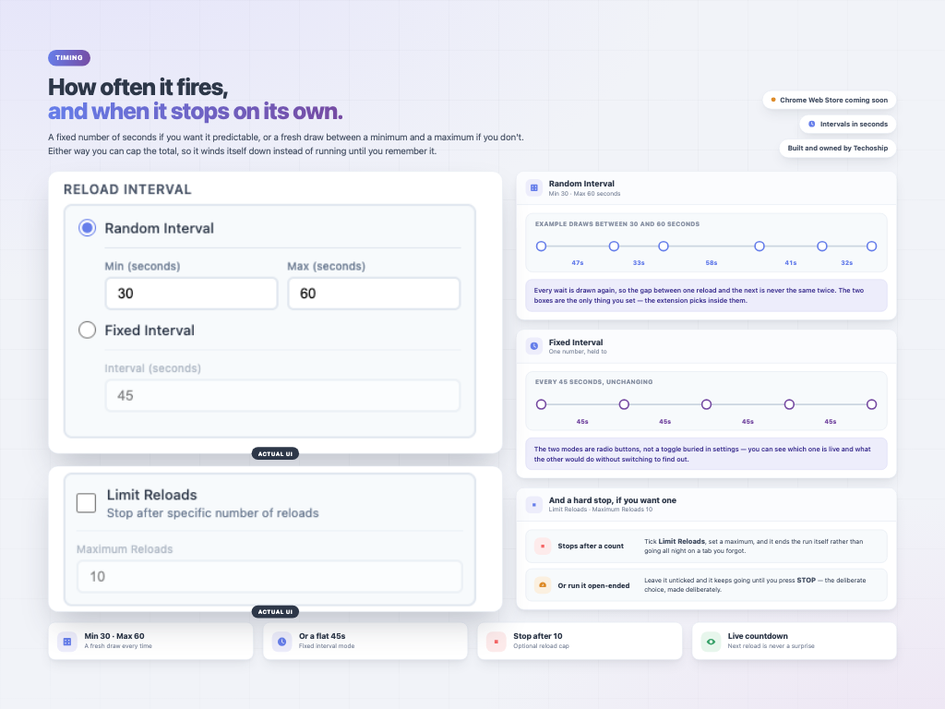Click the Min 30 · Max 60 card title

114,636
